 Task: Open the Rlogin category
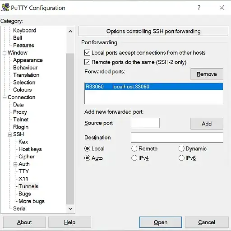[x=21, y=127]
